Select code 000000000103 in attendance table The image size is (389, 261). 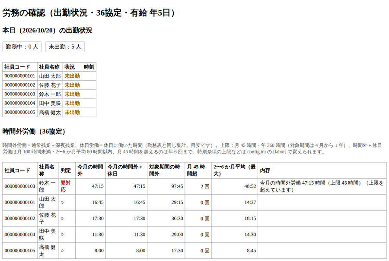click(x=20, y=94)
